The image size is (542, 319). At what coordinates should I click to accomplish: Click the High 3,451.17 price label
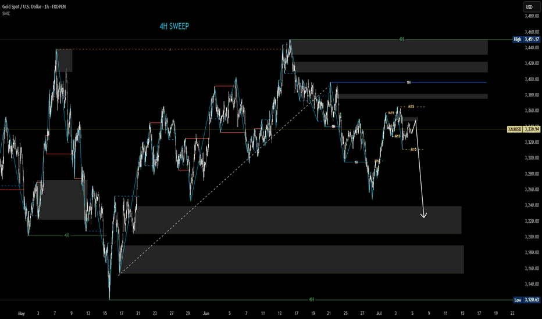[526, 39]
